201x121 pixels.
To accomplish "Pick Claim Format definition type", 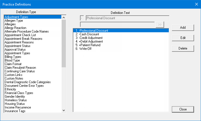I will pos(14,64).
